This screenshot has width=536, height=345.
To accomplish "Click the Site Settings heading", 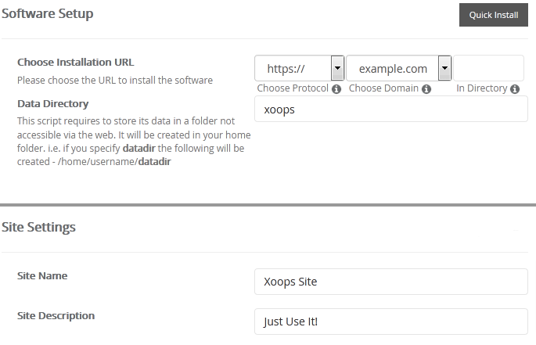I will click(x=38, y=228).
